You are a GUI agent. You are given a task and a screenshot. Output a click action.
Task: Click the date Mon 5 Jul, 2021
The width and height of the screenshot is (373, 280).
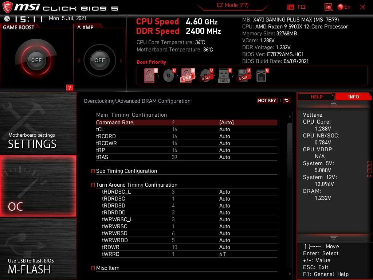[x=67, y=18]
